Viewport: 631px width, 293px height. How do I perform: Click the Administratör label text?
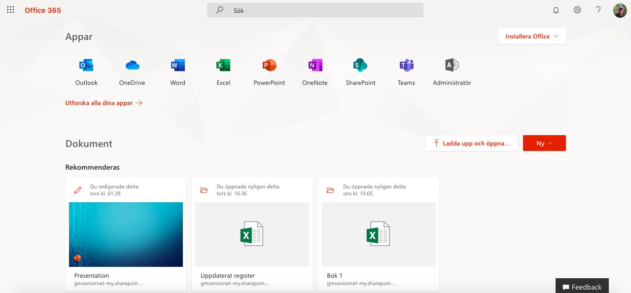(x=452, y=83)
